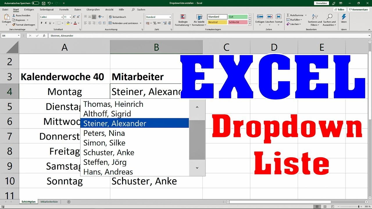Apply the red font color
This screenshot has width=372, height=209.
point(75,23)
